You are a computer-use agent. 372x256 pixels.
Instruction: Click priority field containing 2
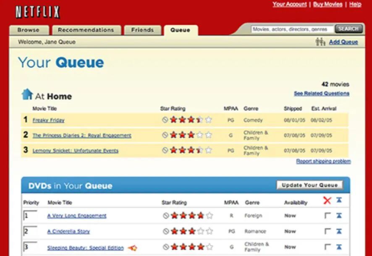[30, 231]
